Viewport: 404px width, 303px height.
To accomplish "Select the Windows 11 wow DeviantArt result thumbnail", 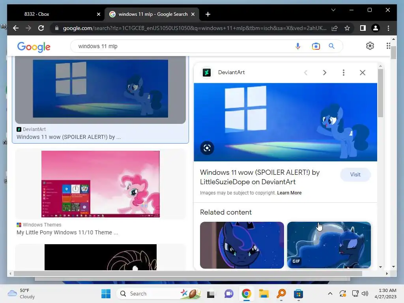I will pos(101,89).
